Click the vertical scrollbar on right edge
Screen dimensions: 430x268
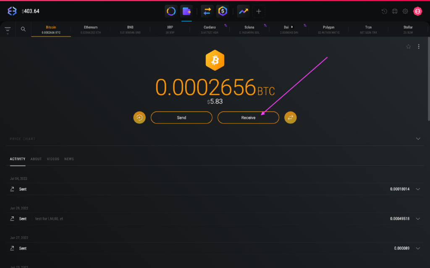click(429, 79)
